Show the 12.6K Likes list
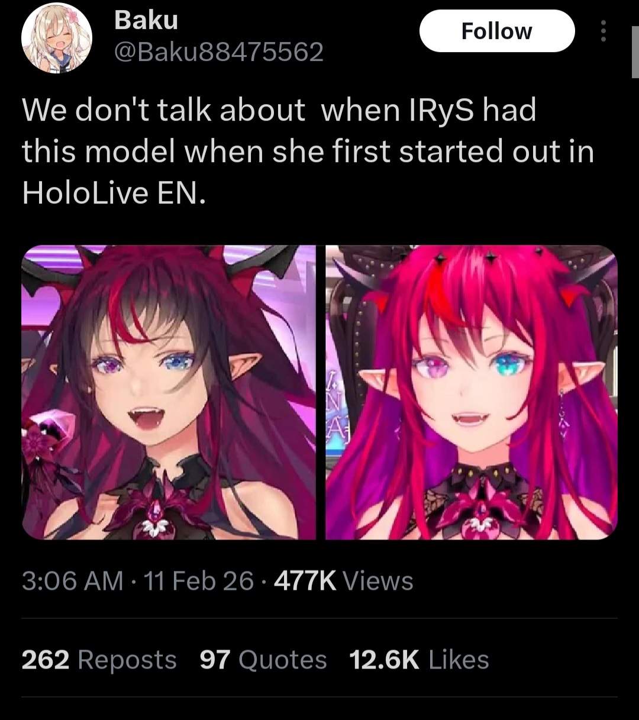This screenshot has width=639, height=720. pyautogui.click(x=419, y=660)
